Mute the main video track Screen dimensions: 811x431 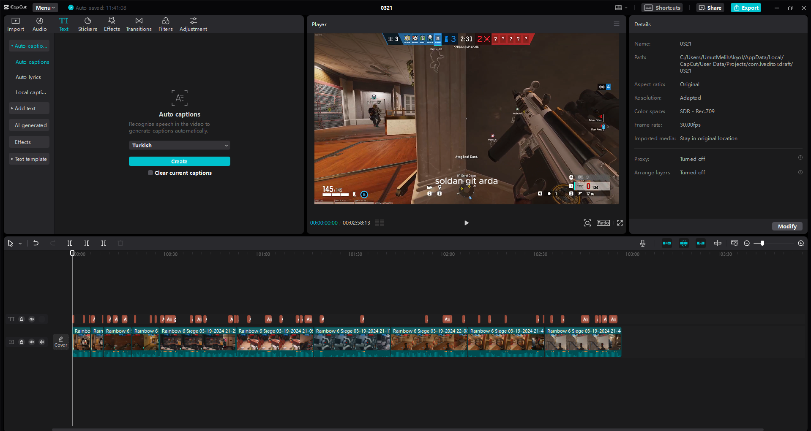tap(42, 342)
